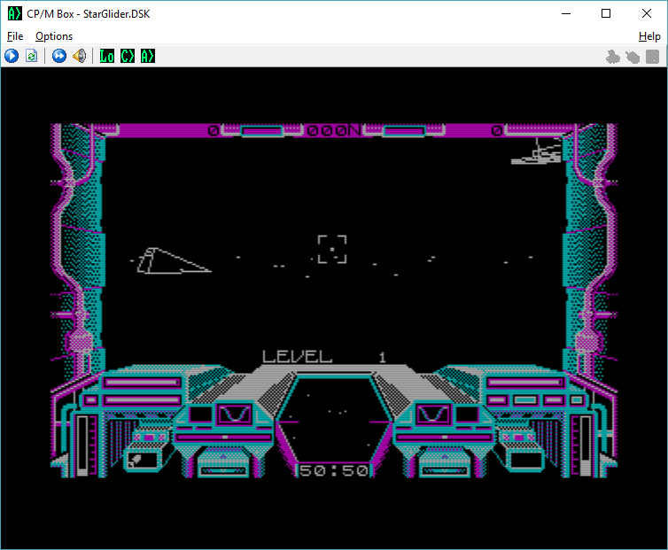
Task: Click the green 'Lo' toolbar icon
Action: tap(107, 56)
